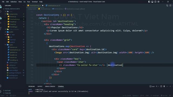Switch to the Destinations.js editor tab
Image resolution: width=173 pixels, height=97 pixels.
click(x=35, y=5)
